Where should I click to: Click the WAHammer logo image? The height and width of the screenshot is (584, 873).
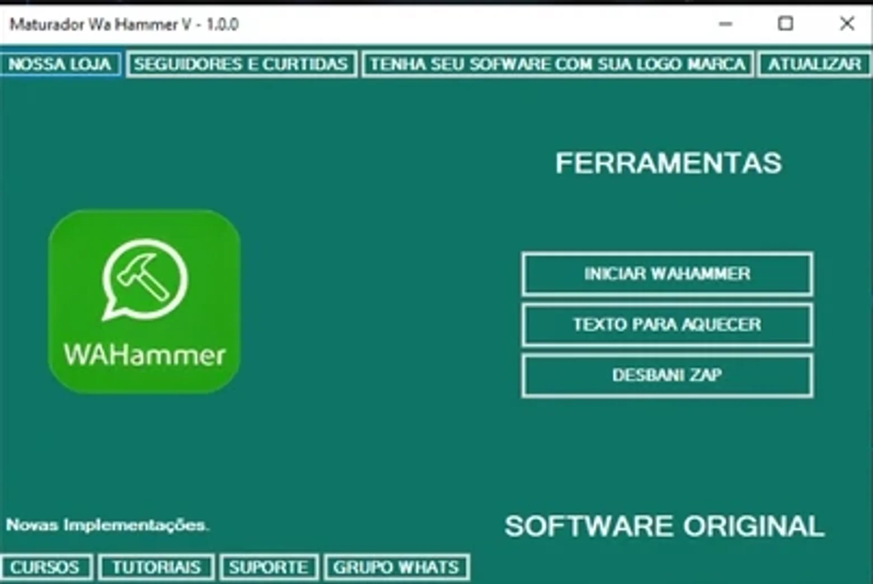[x=144, y=302]
